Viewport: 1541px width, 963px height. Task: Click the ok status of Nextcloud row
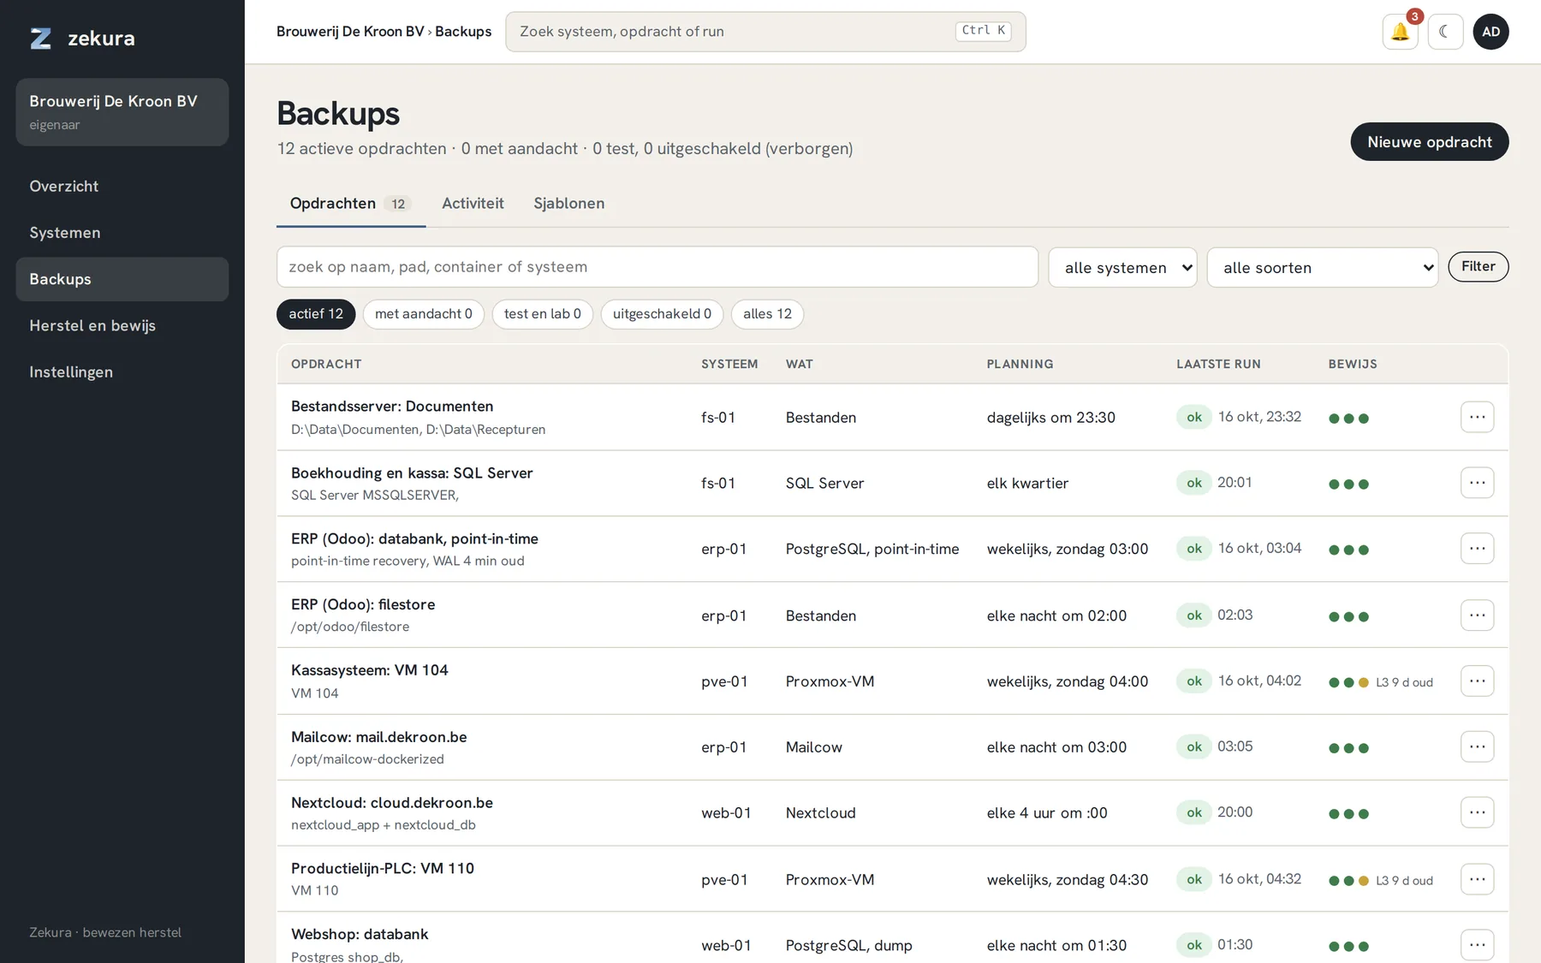1193,812
